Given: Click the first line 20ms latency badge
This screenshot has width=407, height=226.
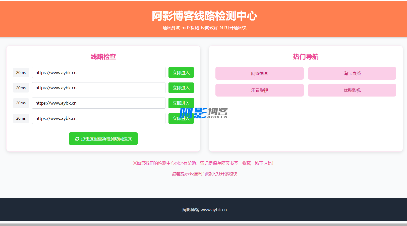Looking at the screenshot, I should (x=21, y=73).
